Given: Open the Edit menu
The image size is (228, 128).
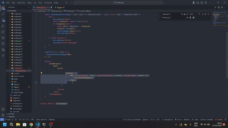Looking at the screenshot, I should click(x=13, y=2).
